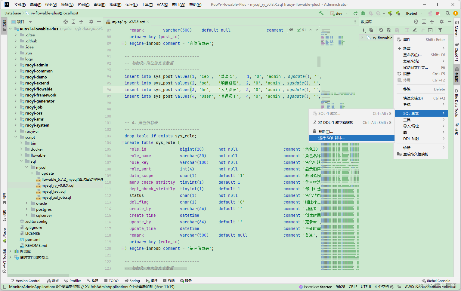
Task: Open the 文件(F) menu
Action: (20, 5)
